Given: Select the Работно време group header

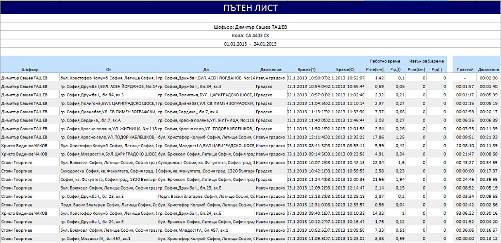Looking at the screenshot, I should pyautogui.click(x=385, y=61).
